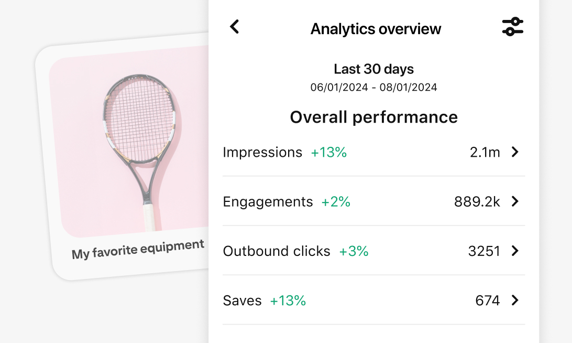Viewport: 572px width, 343px height.
Task: Select the Engagements row value 889.2k
Action: tap(477, 202)
